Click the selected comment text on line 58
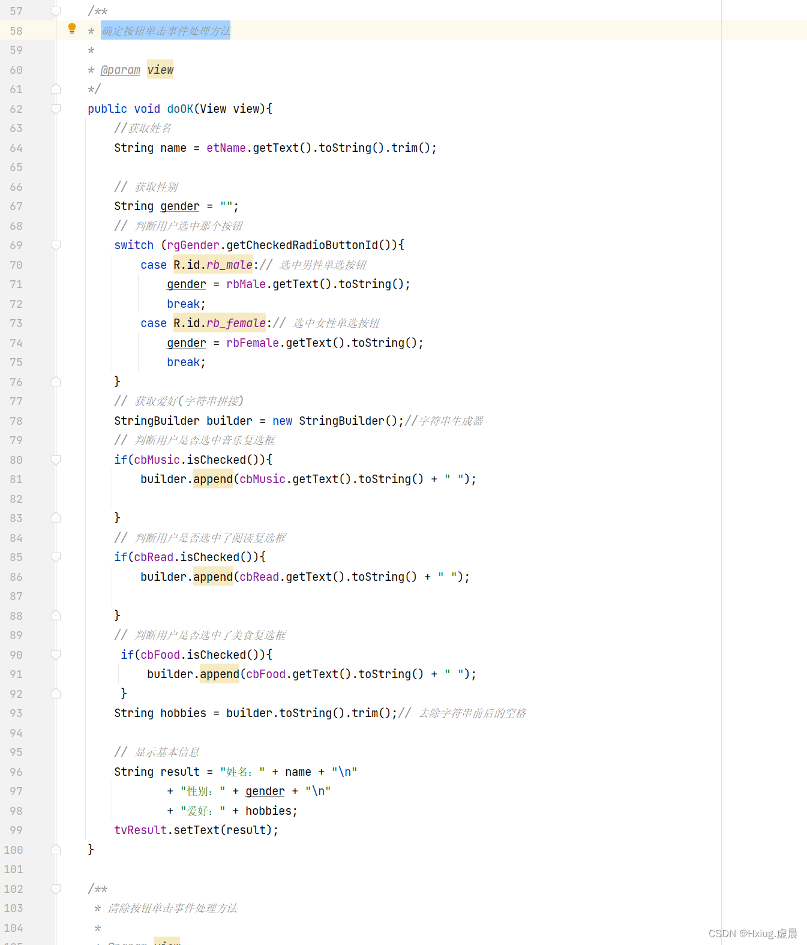 click(x=166, y=31)
